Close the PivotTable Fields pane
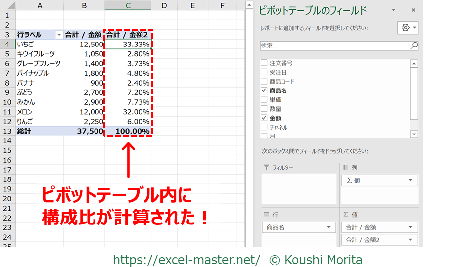This screenshot has height=267, width=475. click(412, 10)
